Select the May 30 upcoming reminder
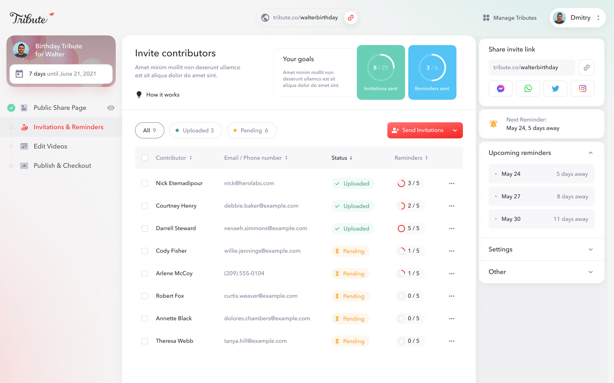This screenshot has height=383, width=614. click(x=542, y=219)
